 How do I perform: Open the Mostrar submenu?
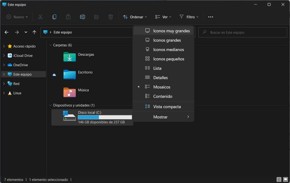click(x=163, y=117)
